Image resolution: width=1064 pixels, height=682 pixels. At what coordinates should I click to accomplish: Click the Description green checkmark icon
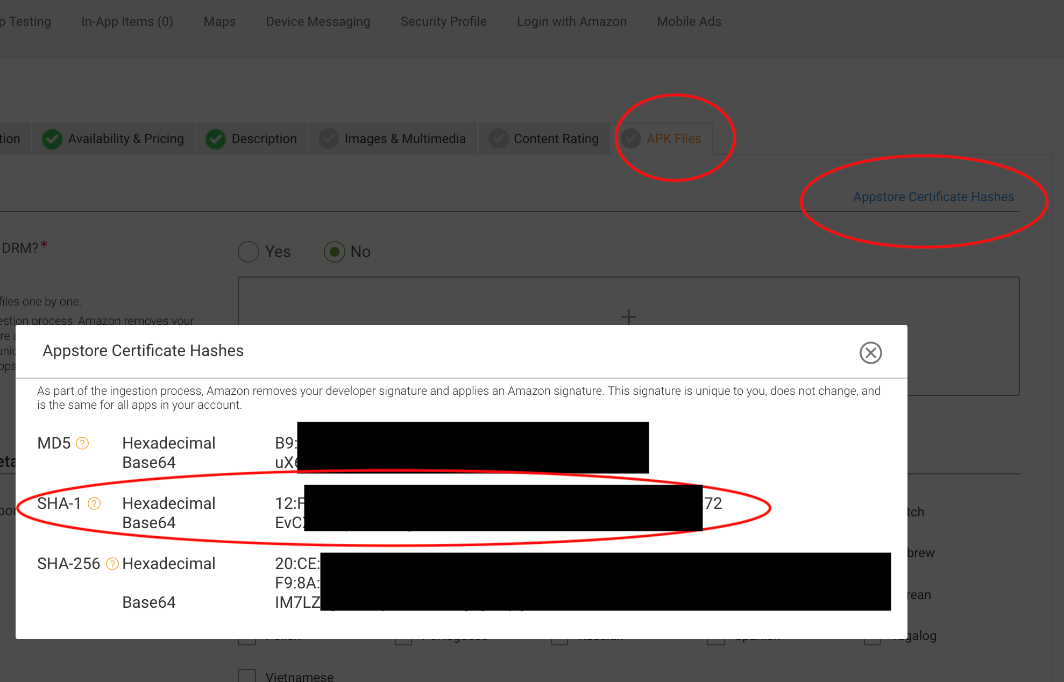(216, 139)
